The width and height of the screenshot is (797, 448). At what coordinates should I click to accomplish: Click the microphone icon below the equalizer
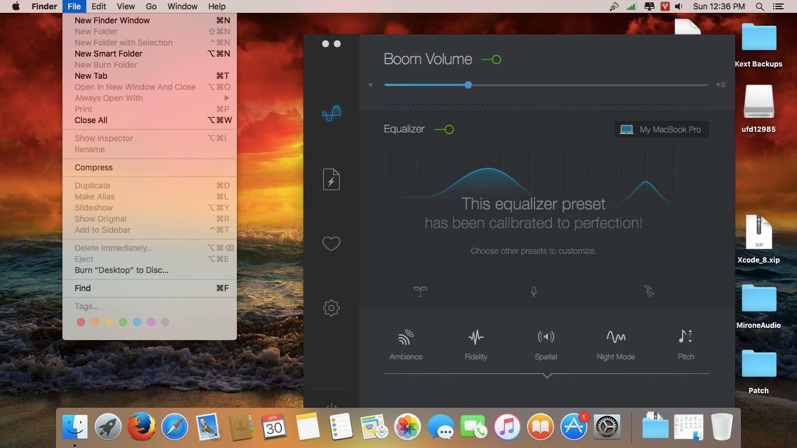(533, 291)
